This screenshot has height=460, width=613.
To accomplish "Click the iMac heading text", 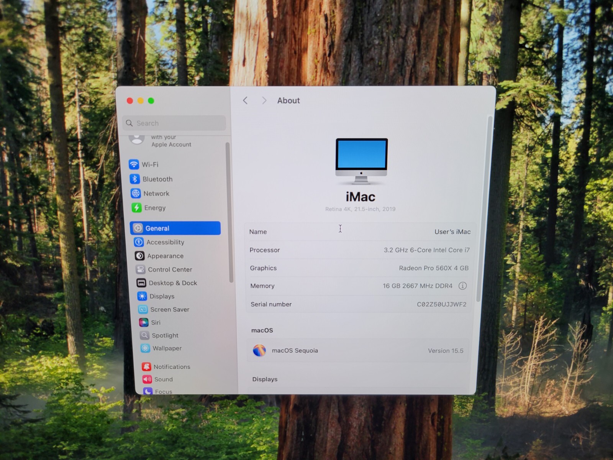I will coord(361,197).
